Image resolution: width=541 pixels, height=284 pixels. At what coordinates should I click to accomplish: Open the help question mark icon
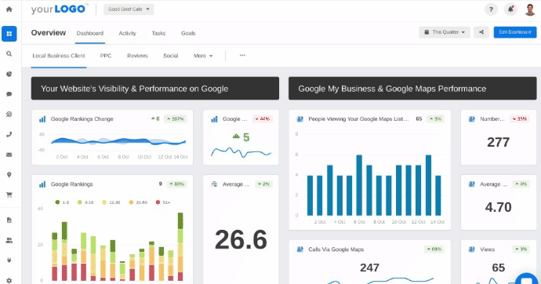tap(491, 9)
